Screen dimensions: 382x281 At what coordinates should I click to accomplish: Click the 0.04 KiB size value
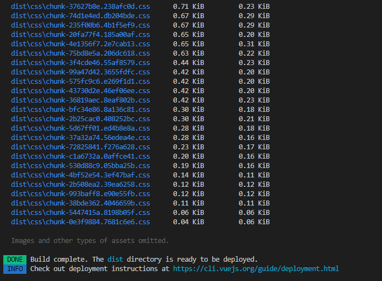(189, 222)
